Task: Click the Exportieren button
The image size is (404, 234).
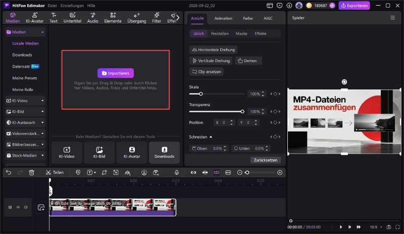Action: pyautogui.click(x=355, y=6)
